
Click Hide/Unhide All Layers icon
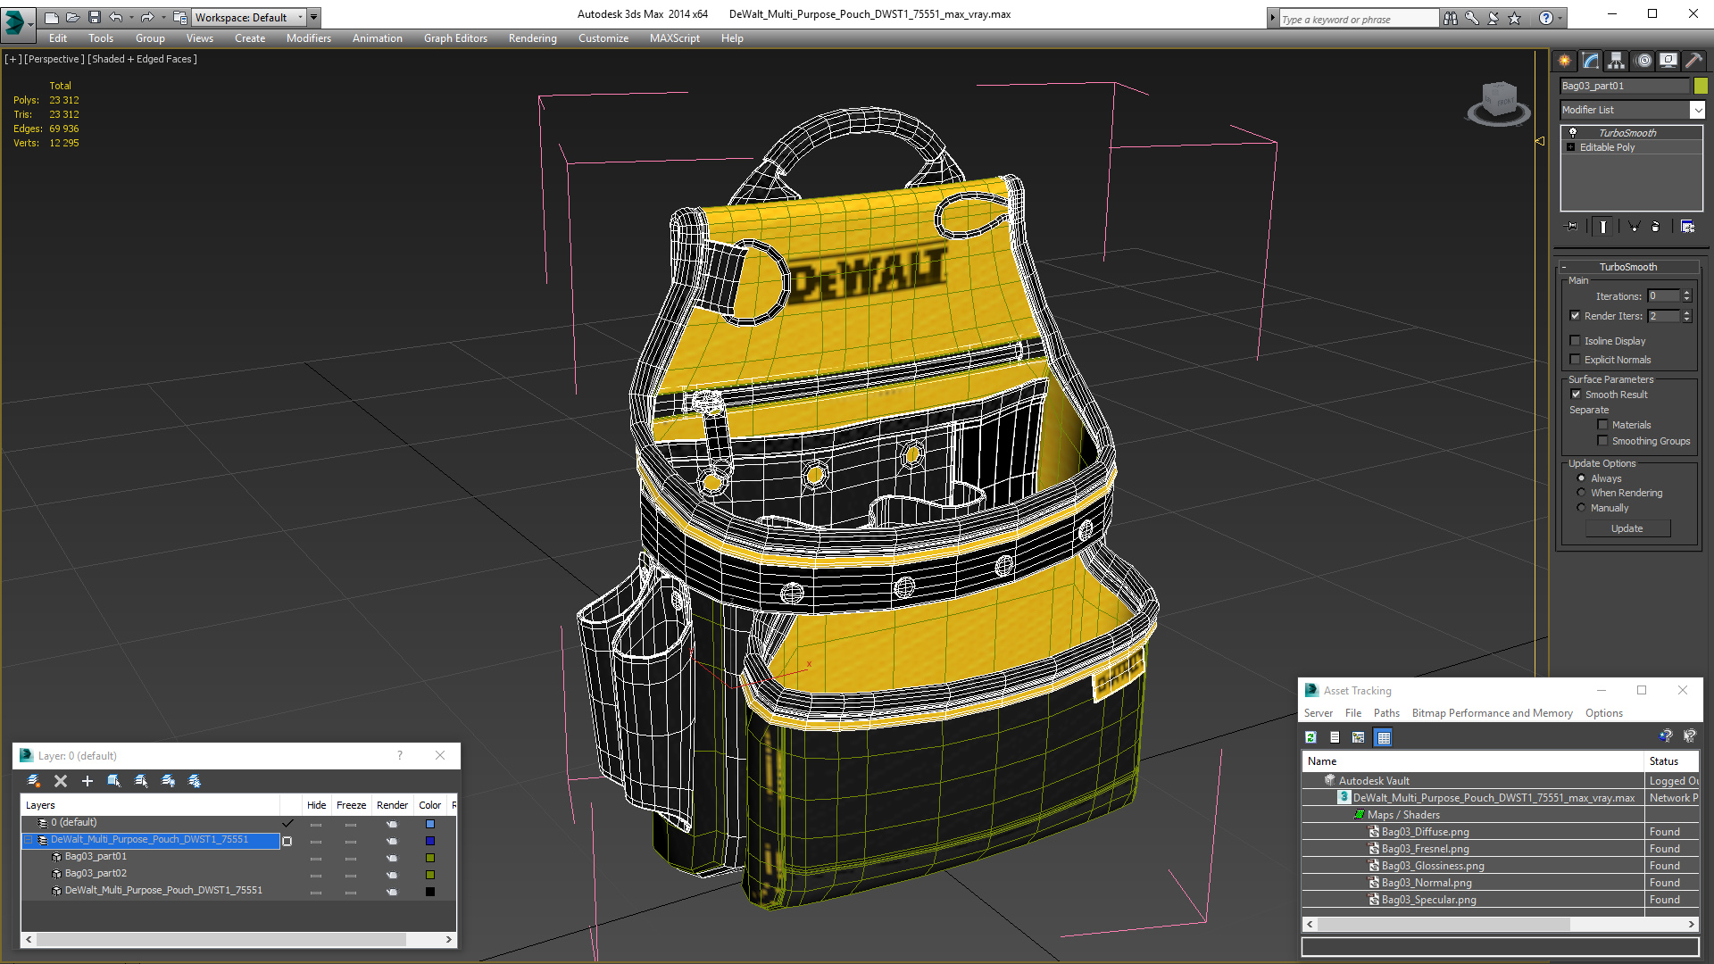coord(168,781)
